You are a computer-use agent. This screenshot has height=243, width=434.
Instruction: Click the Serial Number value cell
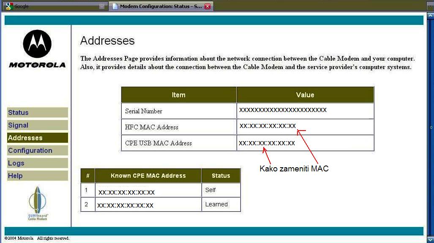point(283,110)
